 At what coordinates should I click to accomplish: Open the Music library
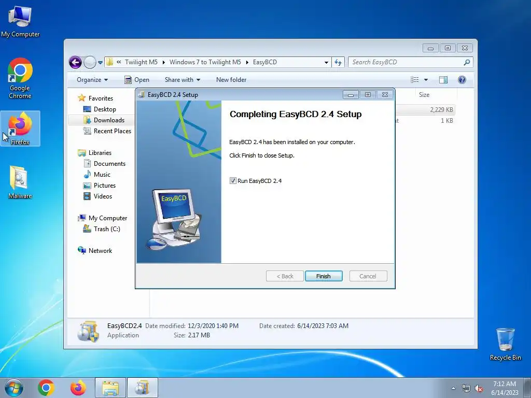point(102,175)
